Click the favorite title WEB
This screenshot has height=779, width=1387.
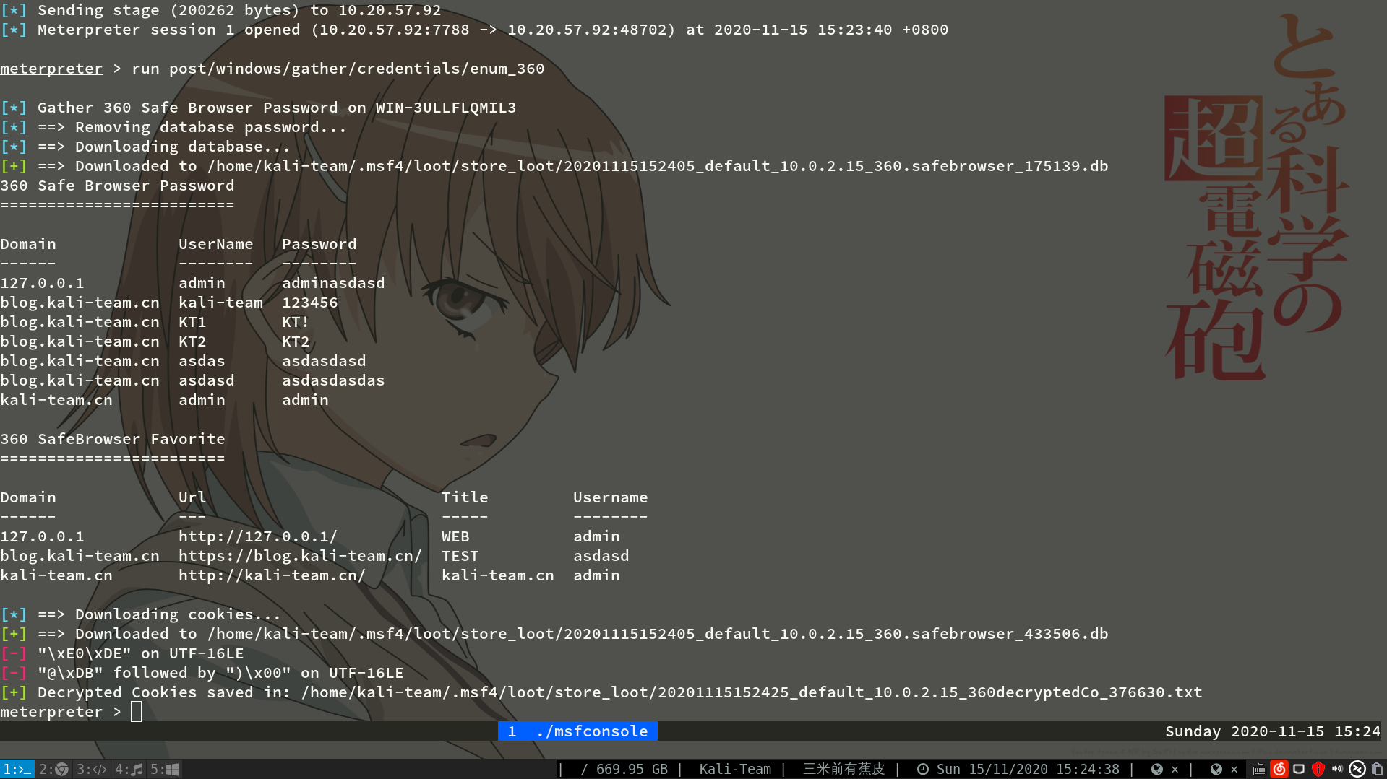click(455, 536)
